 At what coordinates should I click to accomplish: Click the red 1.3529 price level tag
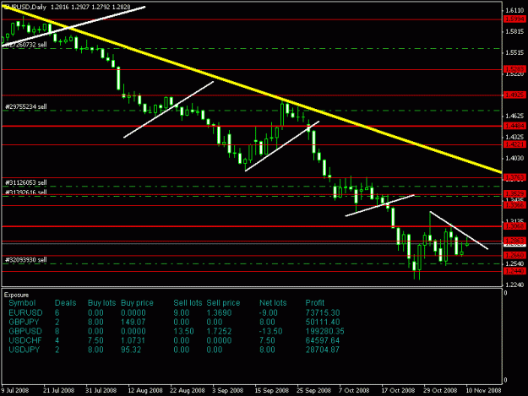pos(514,194)
